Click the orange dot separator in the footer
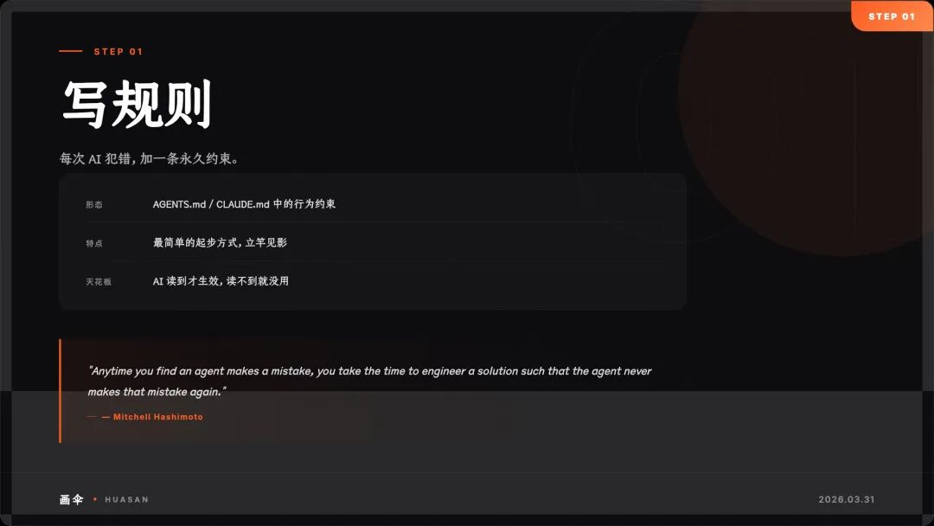 [x=95, y=499]
